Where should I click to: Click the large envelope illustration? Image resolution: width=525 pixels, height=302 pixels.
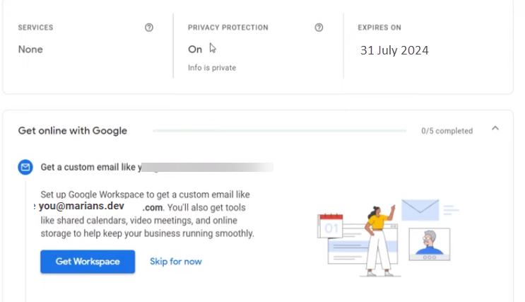[x=420, y=210]
